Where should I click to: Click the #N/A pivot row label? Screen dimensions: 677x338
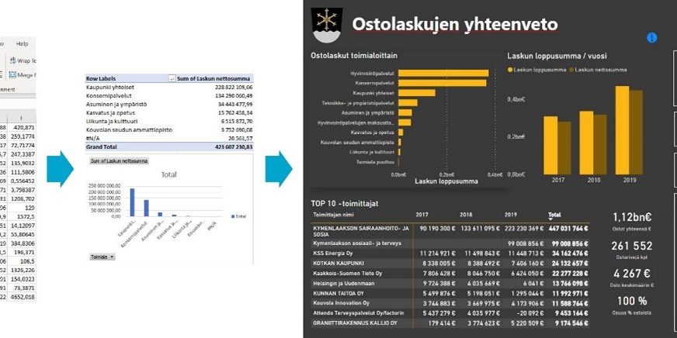coord(93,139)
